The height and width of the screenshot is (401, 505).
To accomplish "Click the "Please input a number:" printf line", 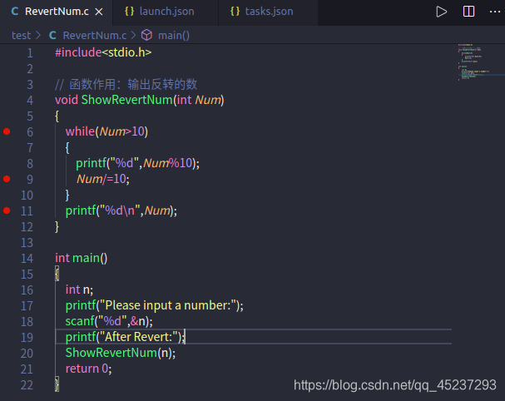I will [x=154, y=305].
